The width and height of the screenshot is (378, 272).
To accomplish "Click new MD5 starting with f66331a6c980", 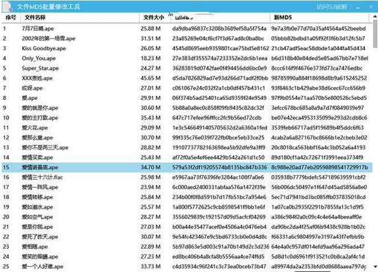I will pyautogui.click(x=318, y=237).
